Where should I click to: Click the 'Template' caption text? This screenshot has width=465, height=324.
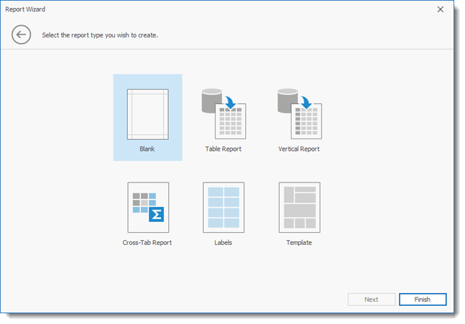point(299,243)
